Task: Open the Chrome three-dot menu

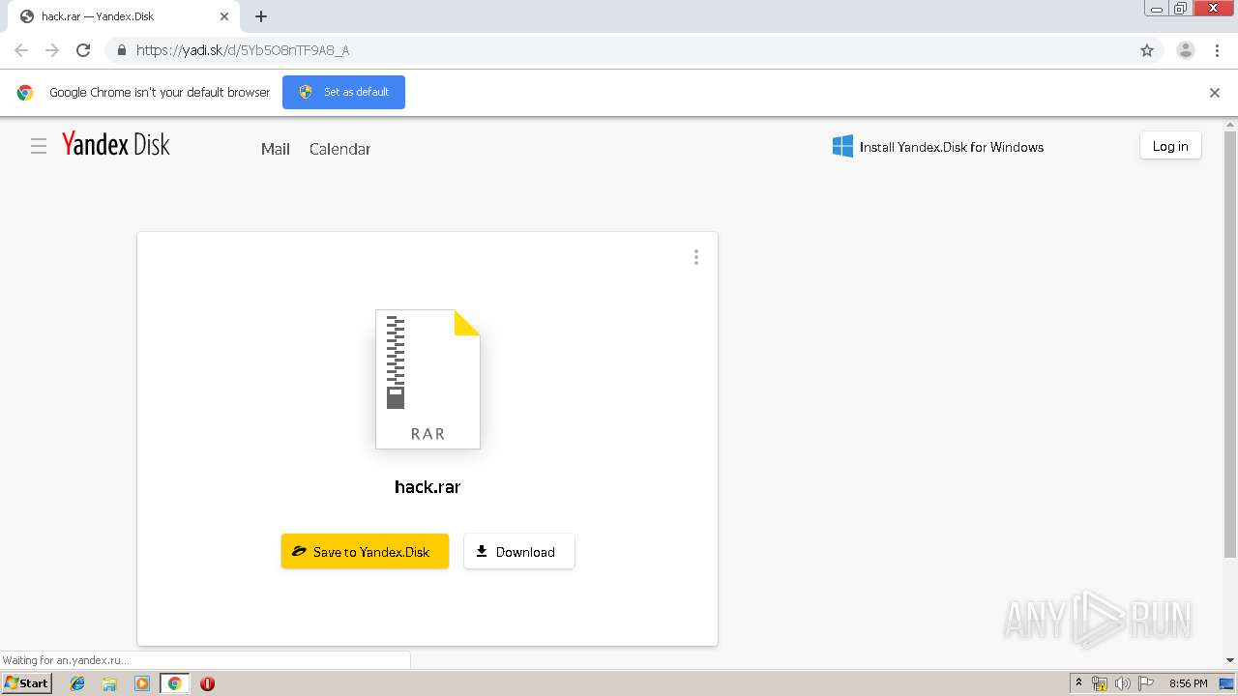Action: tap(1217, 50)
